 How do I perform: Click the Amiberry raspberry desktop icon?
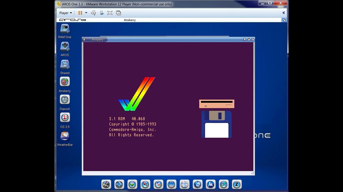[65, 82]
